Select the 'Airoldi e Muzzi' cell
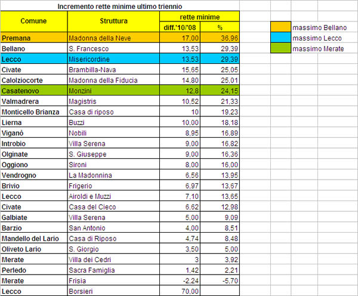This screenshot has width=358, height=296. [x=113, y=196]
